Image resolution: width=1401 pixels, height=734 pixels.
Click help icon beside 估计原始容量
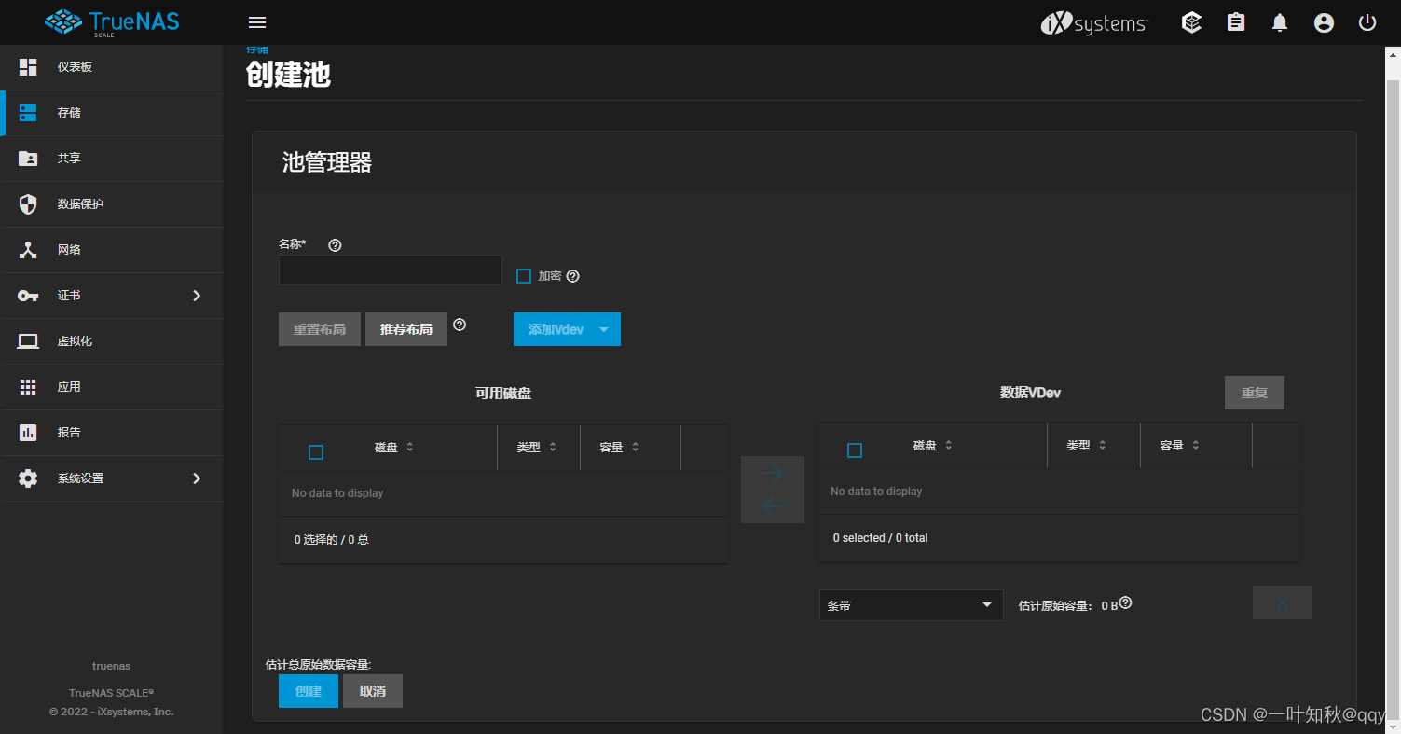pyautogui.click(x=1125, y=603)
